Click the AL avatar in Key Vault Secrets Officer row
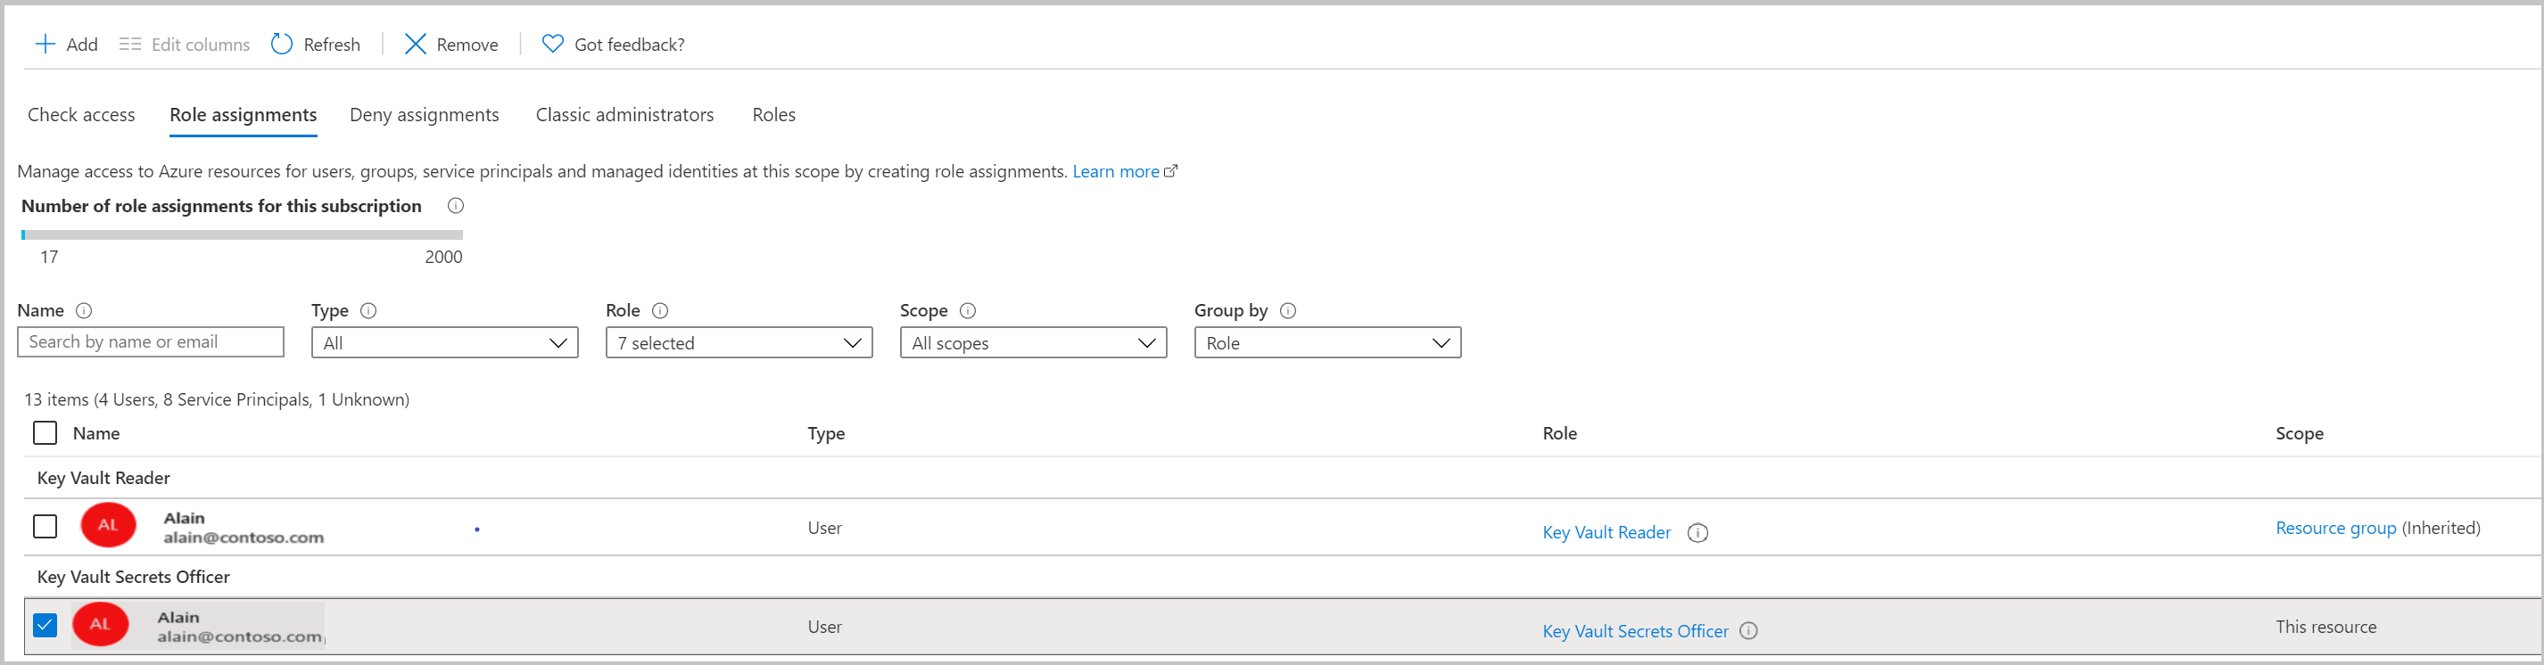2544x665 pixels. click(x=100, y=624)
